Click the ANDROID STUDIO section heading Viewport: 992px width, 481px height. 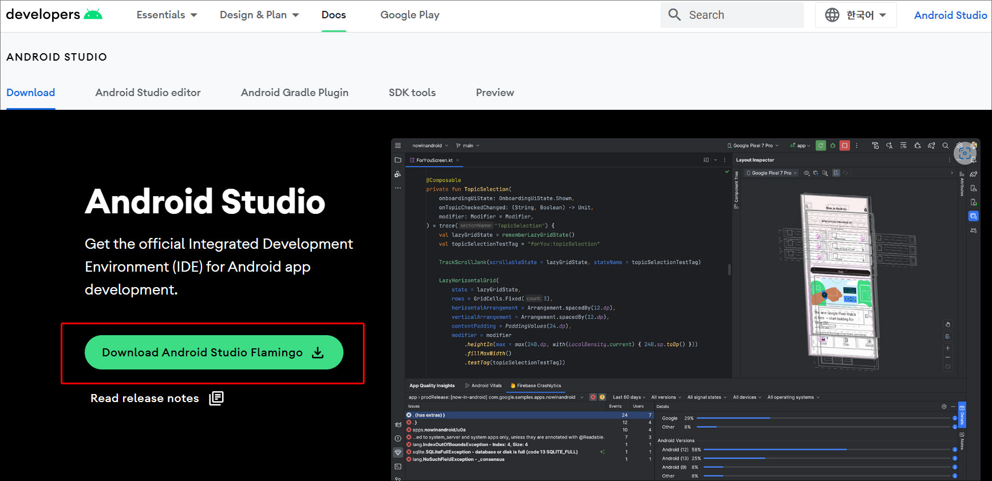click(x=57, y=57)
